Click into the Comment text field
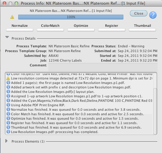The height and width of the screenshot is (153, 162). pos(103,67)
